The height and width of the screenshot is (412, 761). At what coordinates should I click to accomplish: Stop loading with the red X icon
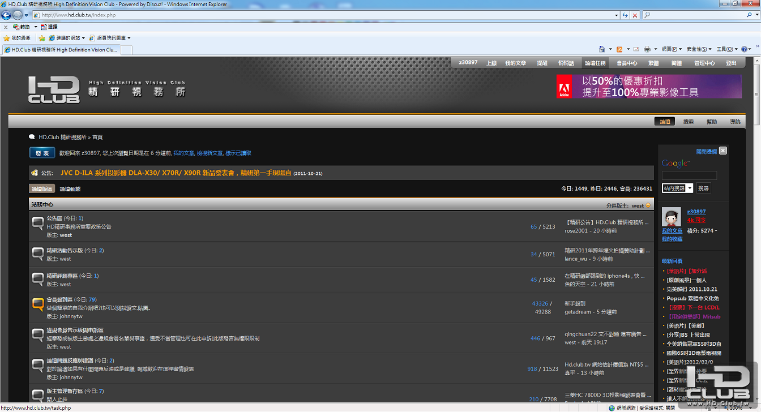coord(635,15)
